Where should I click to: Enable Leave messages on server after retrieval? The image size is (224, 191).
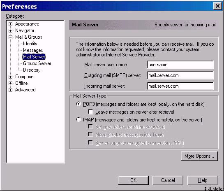[x=90, y=112]
